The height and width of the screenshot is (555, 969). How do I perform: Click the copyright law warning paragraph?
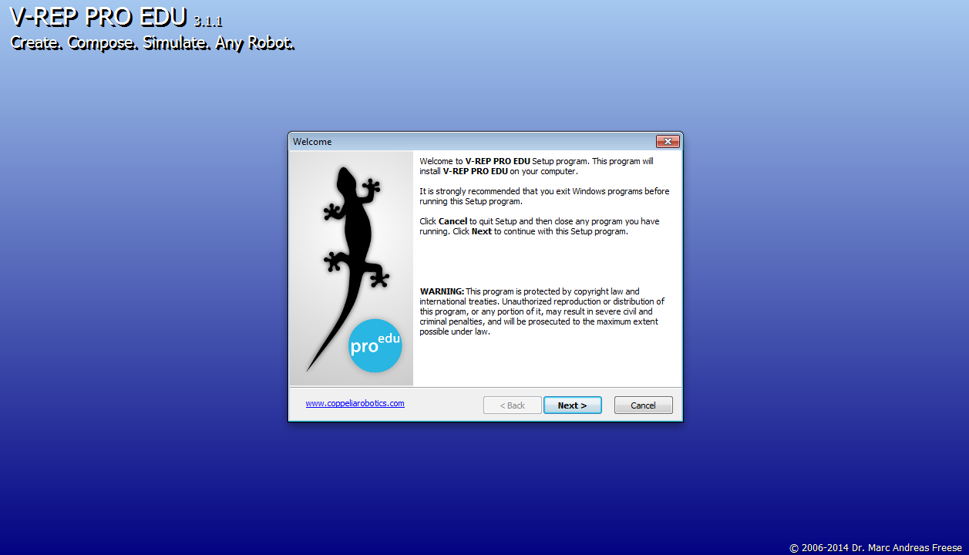pos(542,311)
